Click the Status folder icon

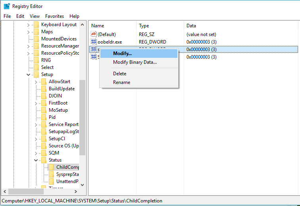[x=44, y=160]
